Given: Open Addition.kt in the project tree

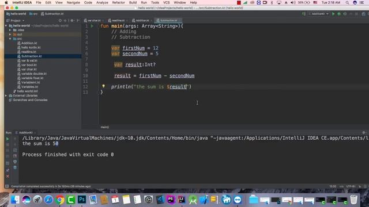Looking at the screenshot, I should tap(29, 43).
